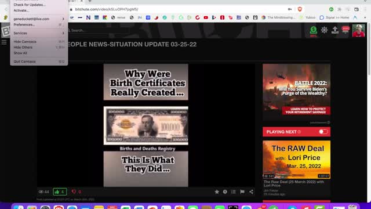The image size is (371, 209).
Task: Toggle the Playing Next autoplay switch
Action: pyautogui.click(x=323, y=132)
